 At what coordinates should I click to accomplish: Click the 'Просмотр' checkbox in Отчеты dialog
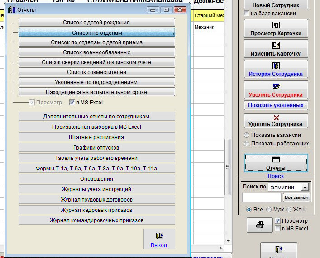(x=32, y=102)
